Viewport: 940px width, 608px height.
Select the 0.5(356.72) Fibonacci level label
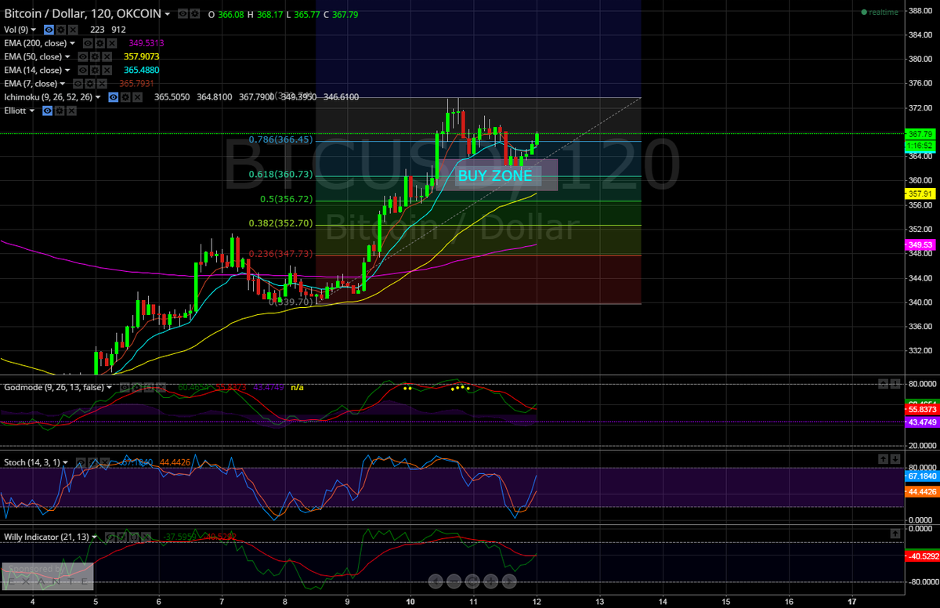[287, 199]
